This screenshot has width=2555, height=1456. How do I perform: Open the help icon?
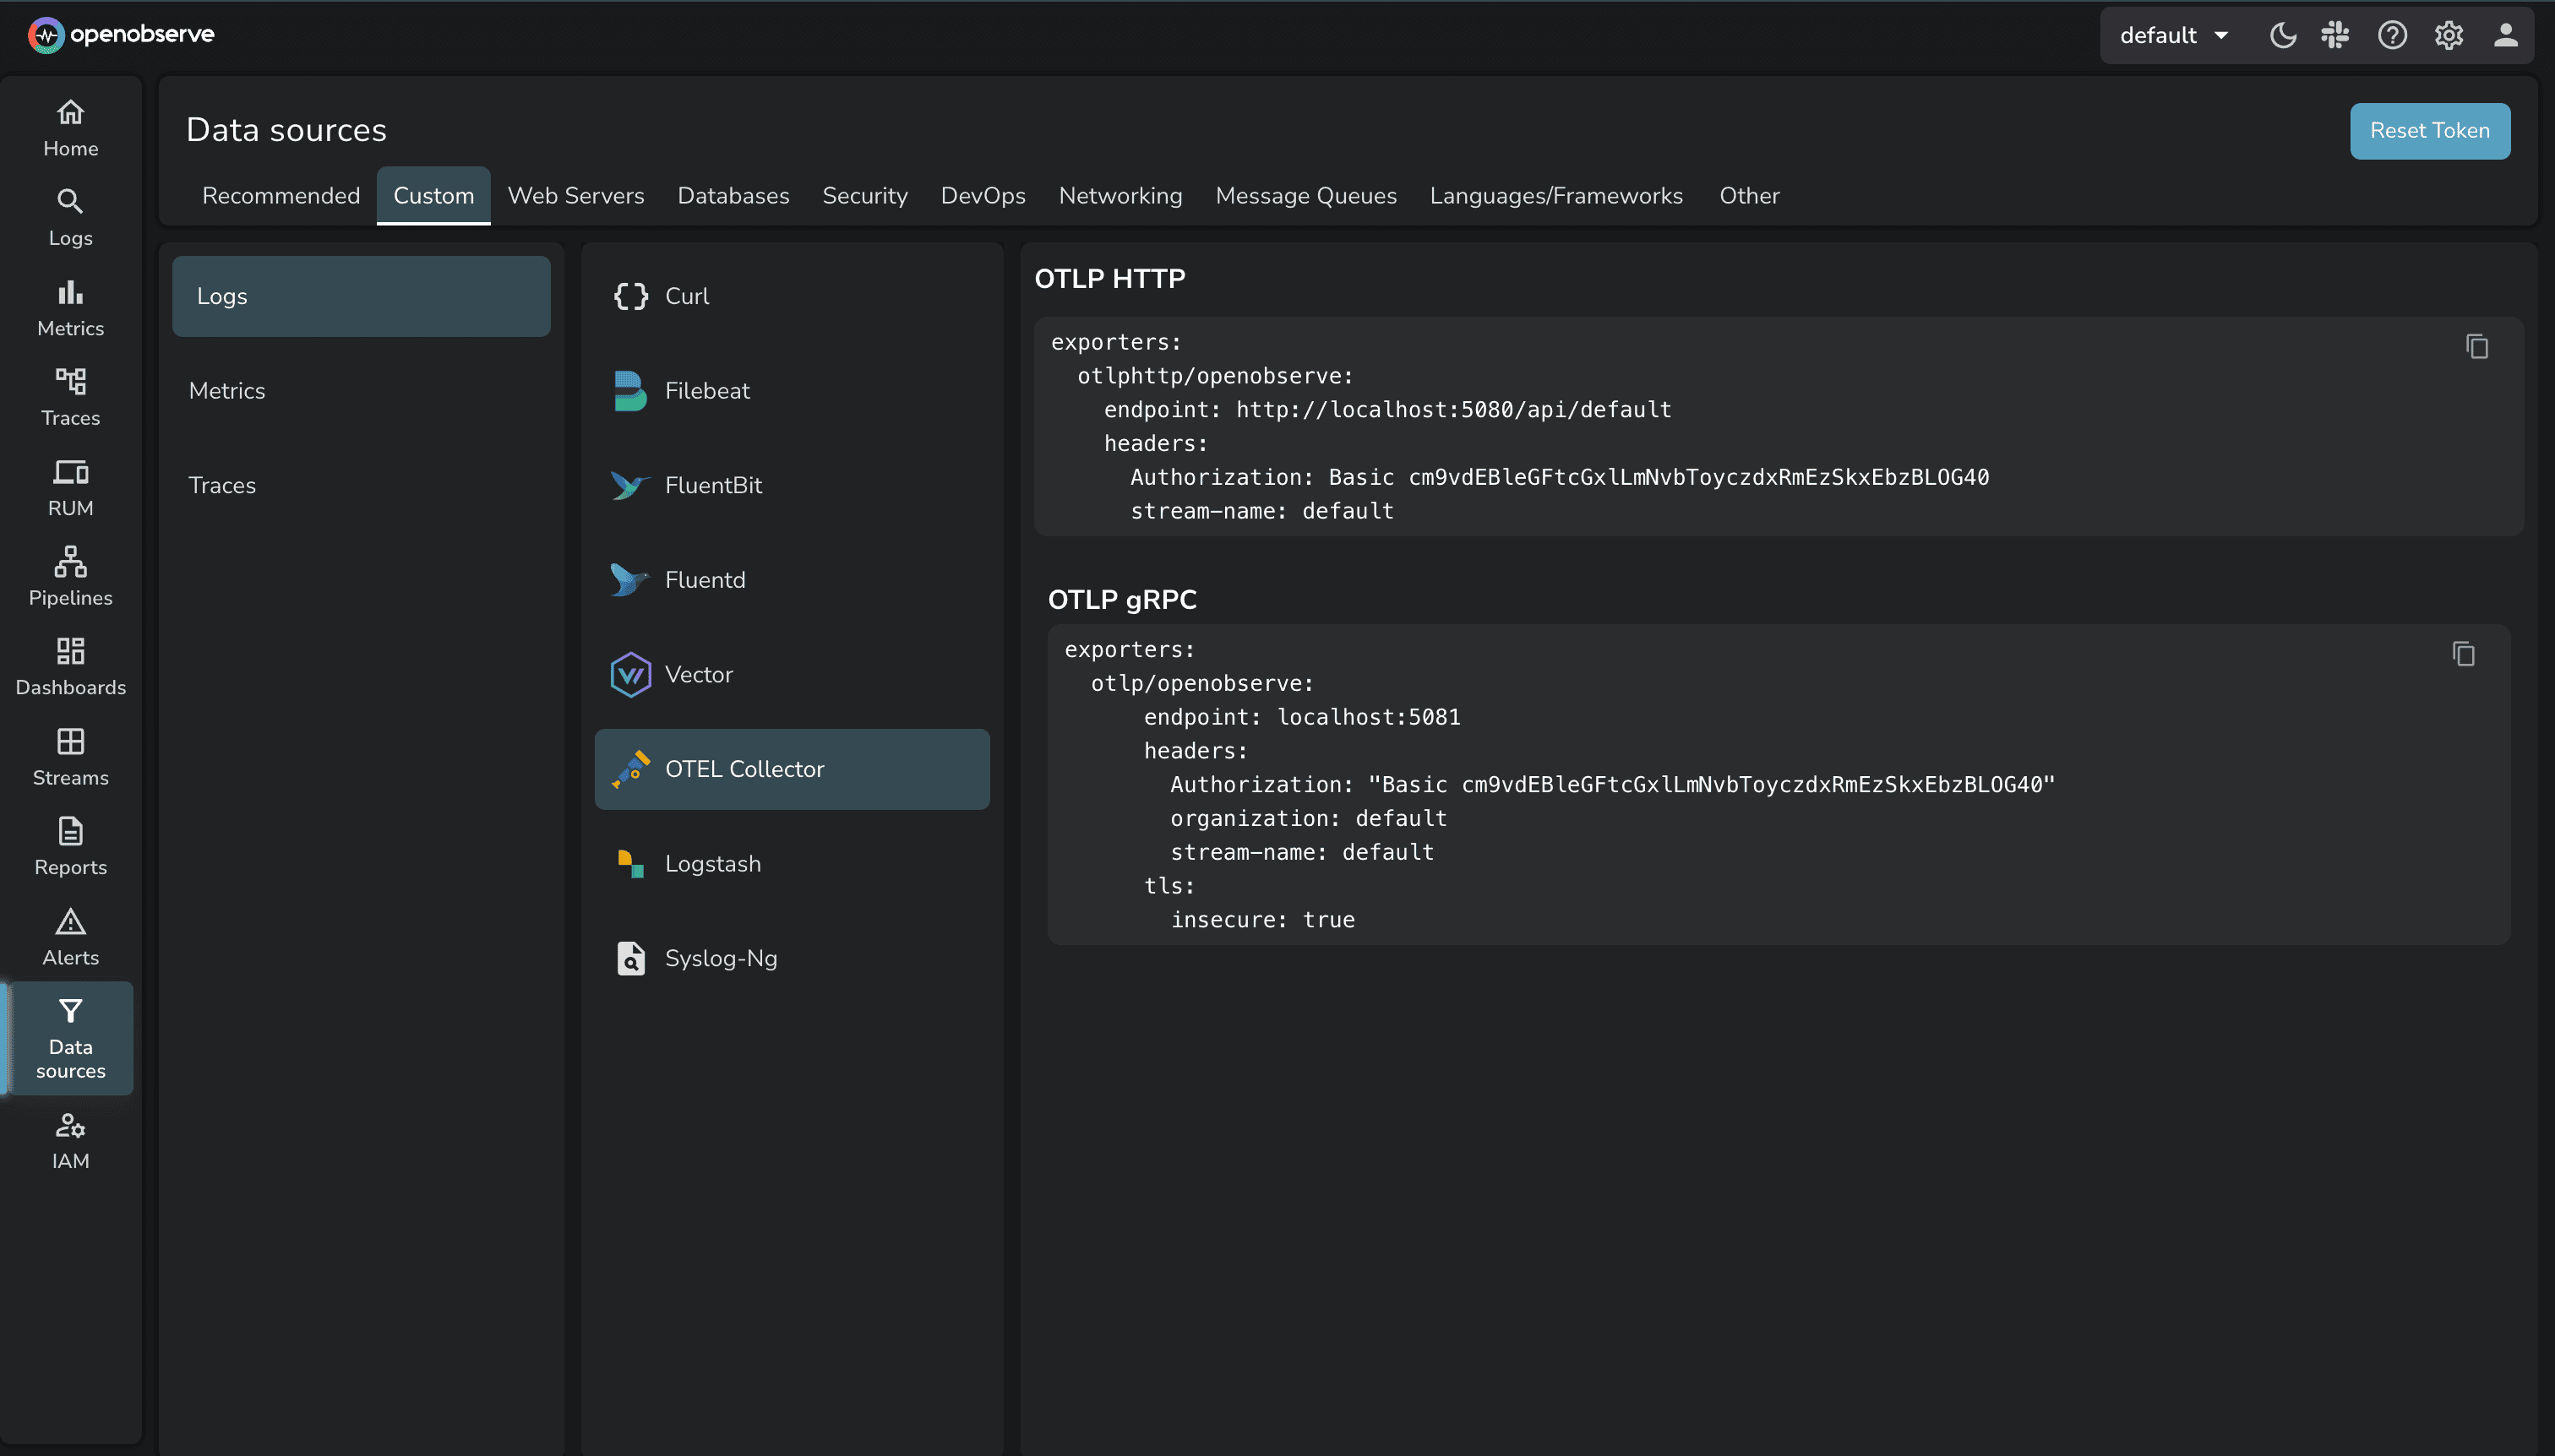[x=2392, y=34]
